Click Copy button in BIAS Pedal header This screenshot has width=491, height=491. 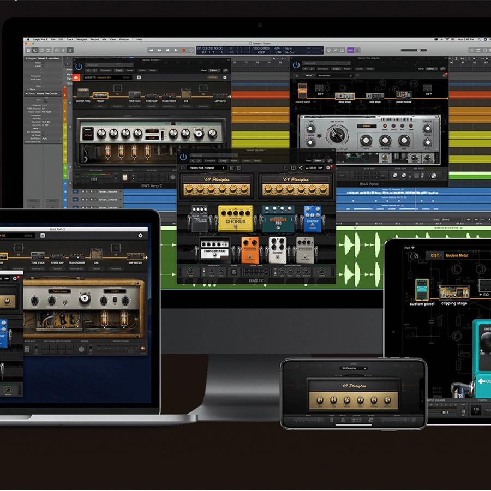pyautogui.click(x=336, y=69)
